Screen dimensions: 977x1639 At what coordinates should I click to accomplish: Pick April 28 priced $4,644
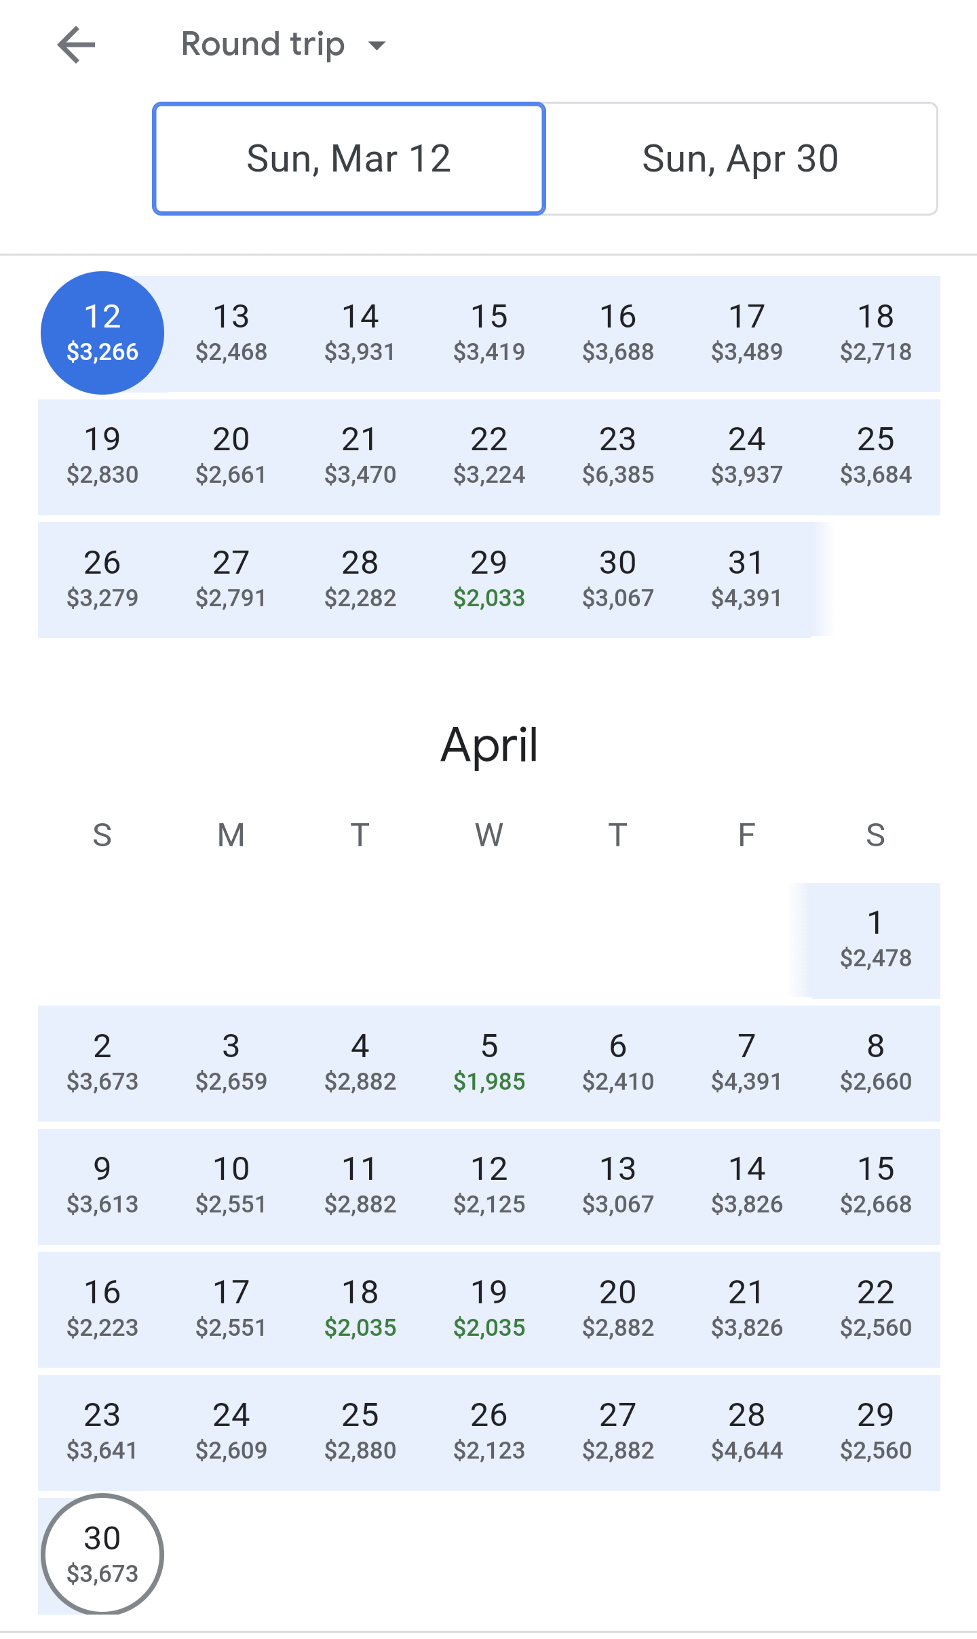coord(746,1431)
